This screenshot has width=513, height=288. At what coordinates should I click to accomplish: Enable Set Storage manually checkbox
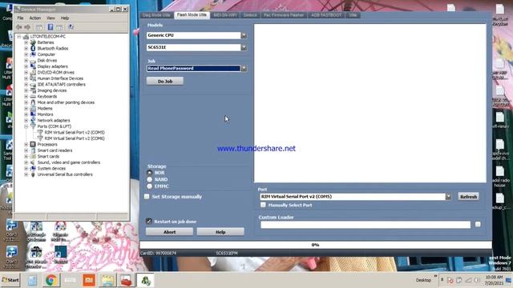pos(147,197)
